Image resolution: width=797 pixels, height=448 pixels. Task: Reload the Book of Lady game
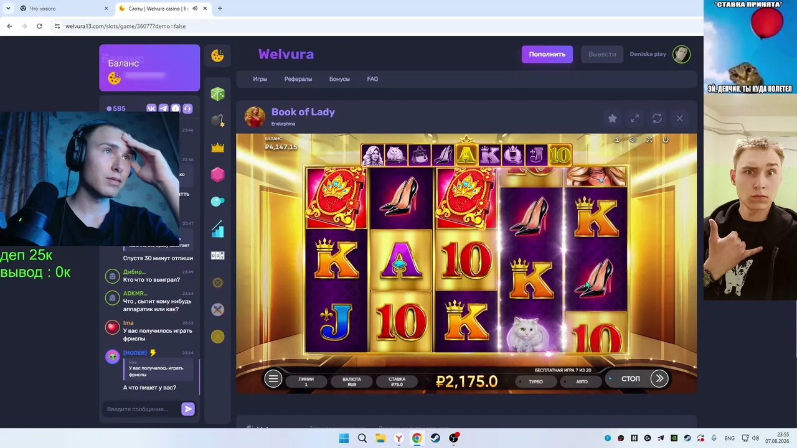[657, 118]
